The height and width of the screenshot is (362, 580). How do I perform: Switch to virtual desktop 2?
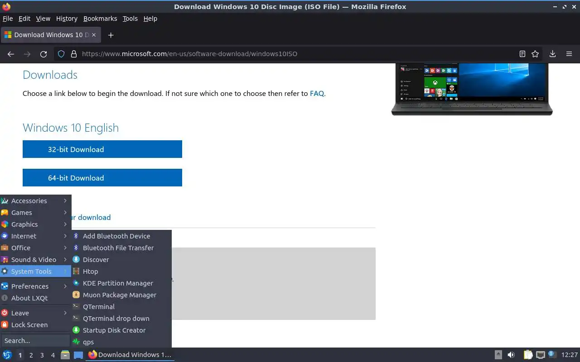(x=31, y=355)
